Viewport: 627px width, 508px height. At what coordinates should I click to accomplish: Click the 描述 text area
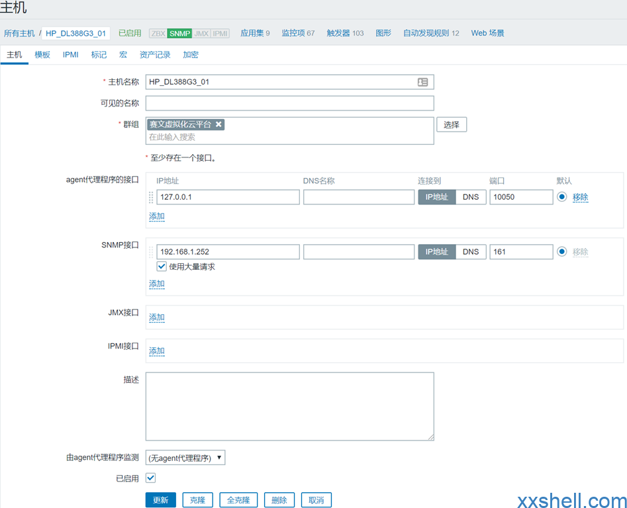[289, 406]
